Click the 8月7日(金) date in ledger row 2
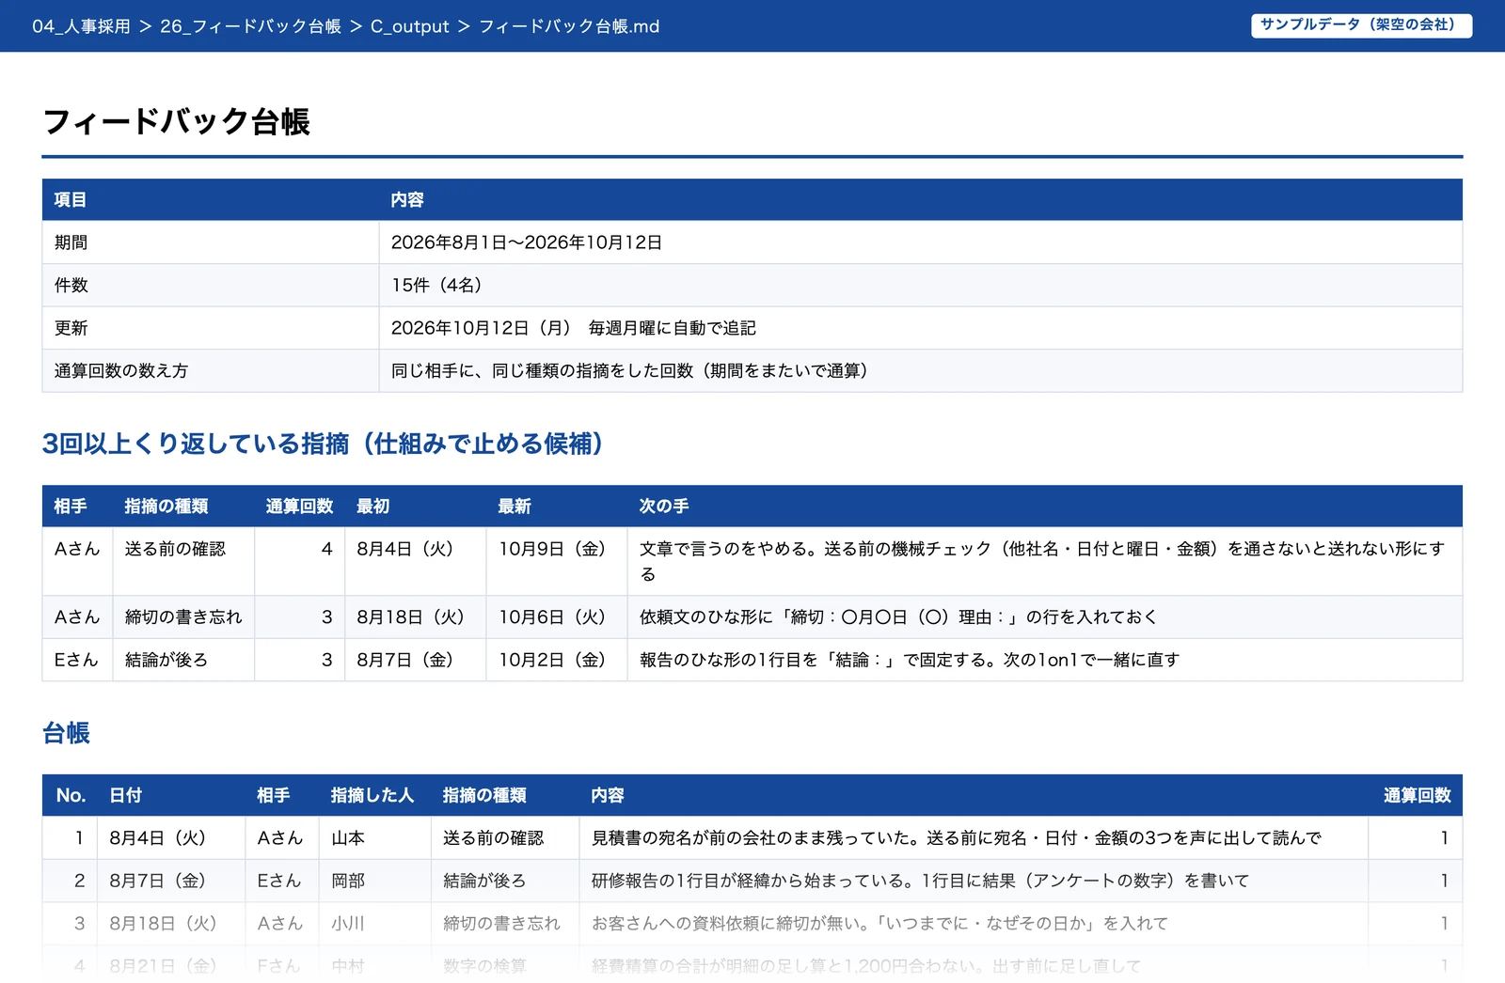Screen dimensions: 1505x983 point(171,881)
